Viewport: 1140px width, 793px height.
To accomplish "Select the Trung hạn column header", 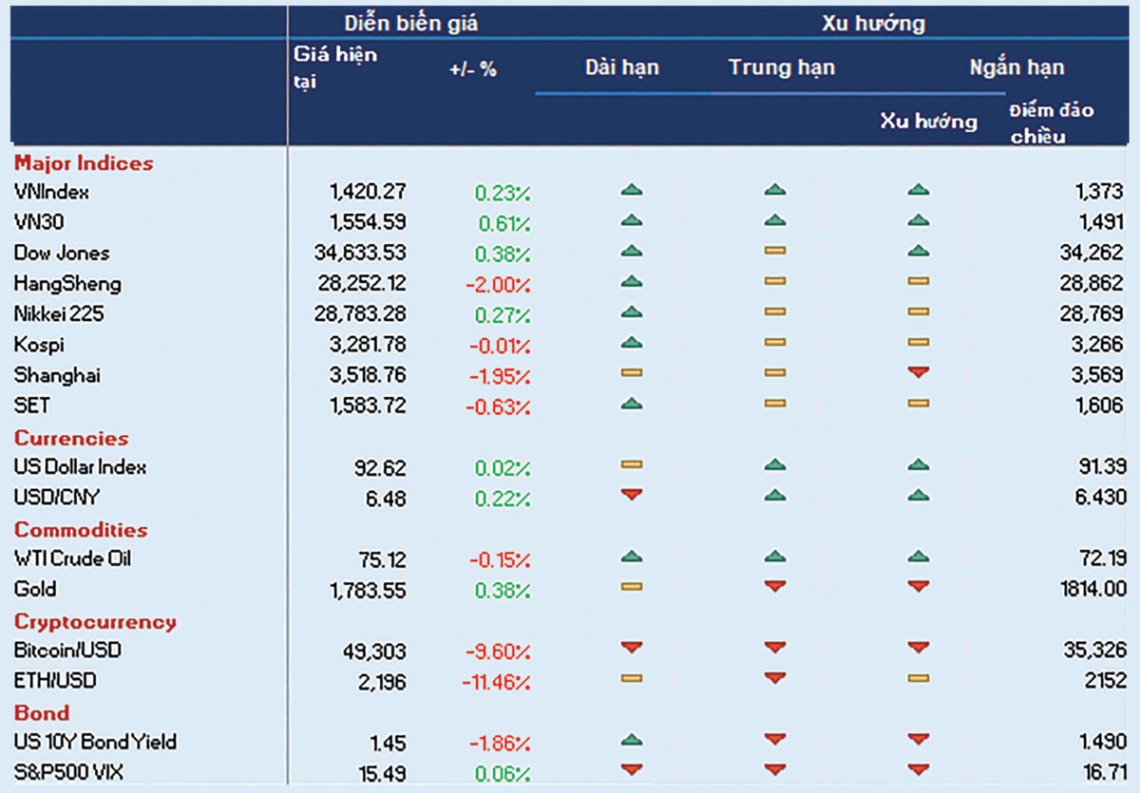I will tap(782, 67).
